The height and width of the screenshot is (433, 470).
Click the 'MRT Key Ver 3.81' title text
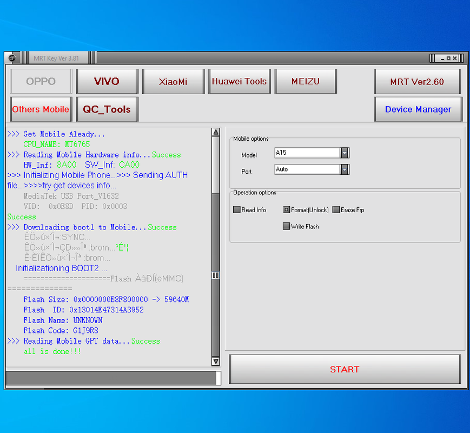point(56,58)
